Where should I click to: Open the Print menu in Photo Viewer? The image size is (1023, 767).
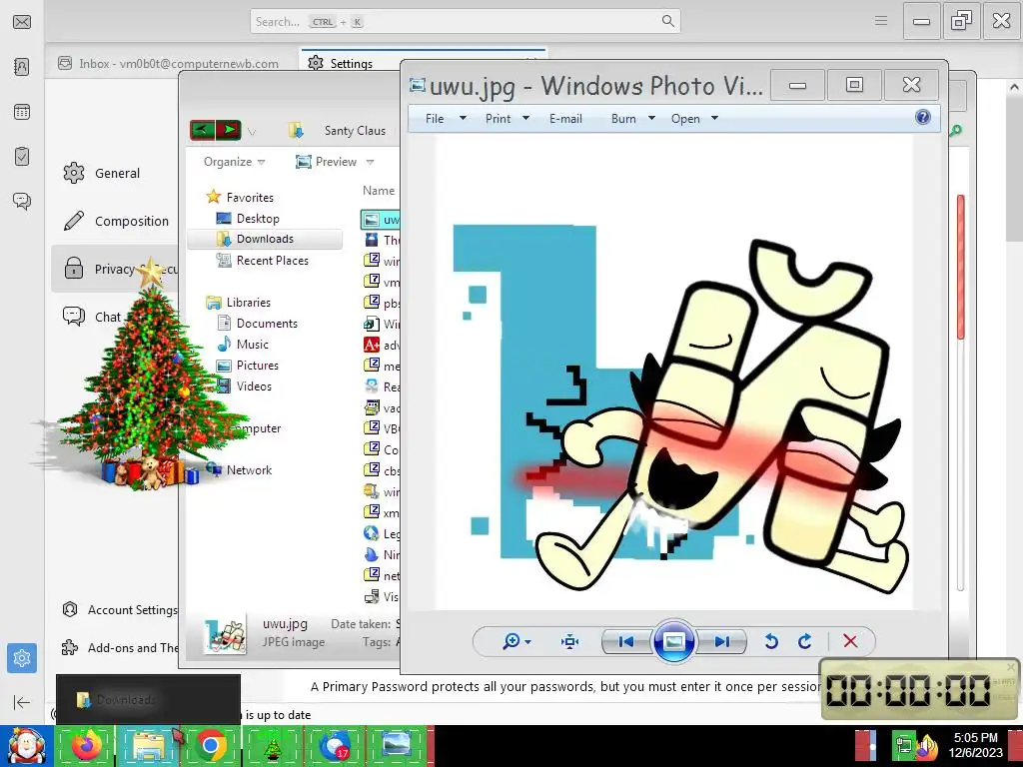pyautogui.click(x=507, y=119)
